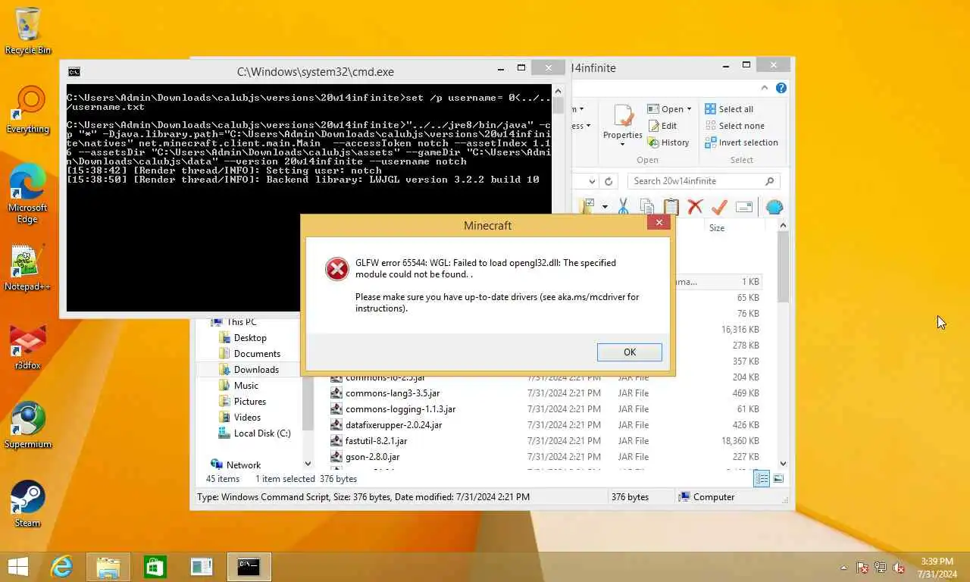Open Recycle Bin desktop icon

coord(28,31)
